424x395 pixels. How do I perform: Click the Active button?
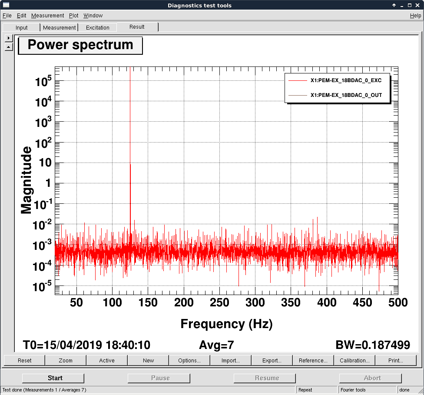pos(107,360)
